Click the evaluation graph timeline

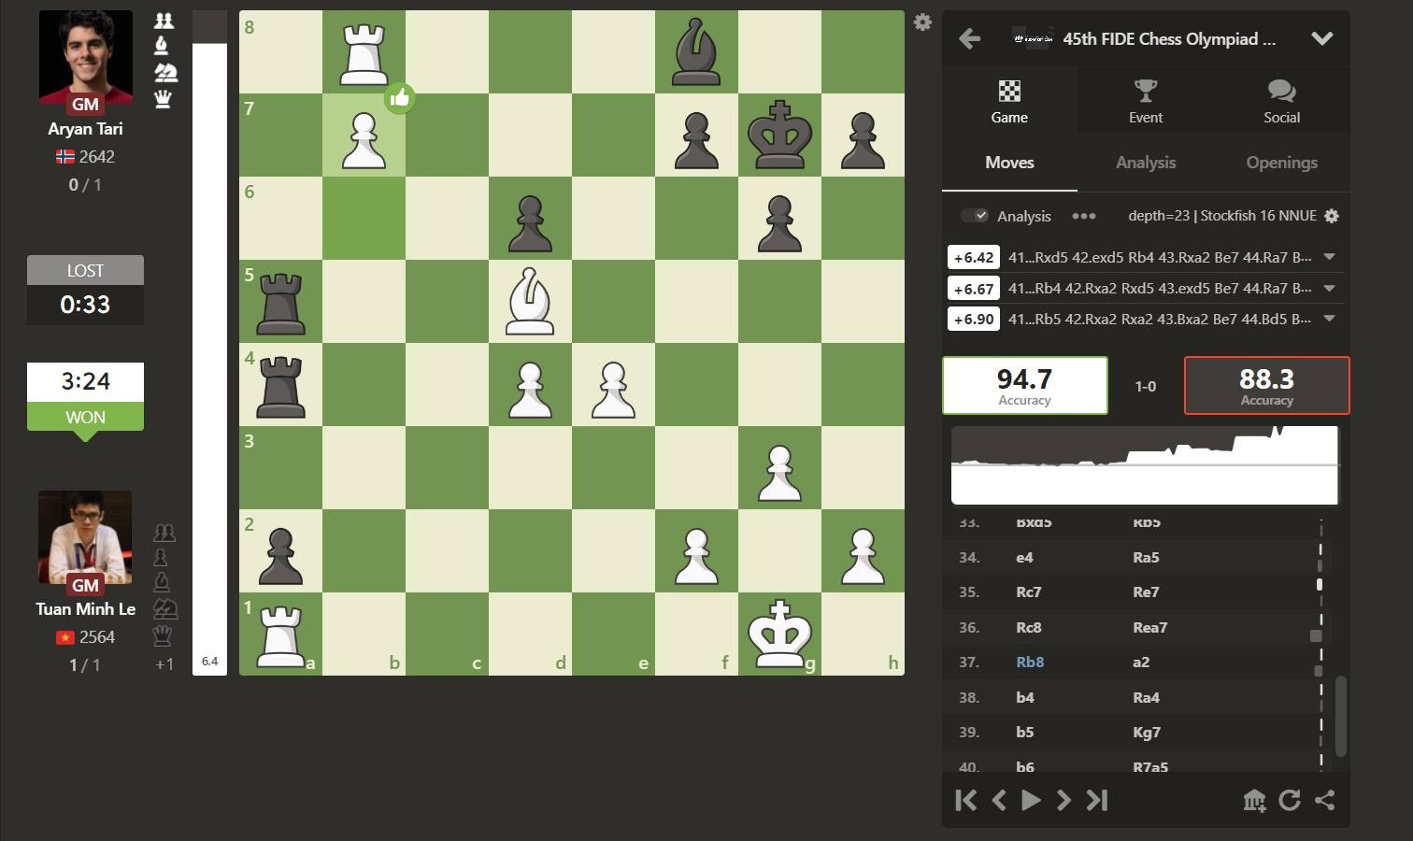click(1145, 465)
